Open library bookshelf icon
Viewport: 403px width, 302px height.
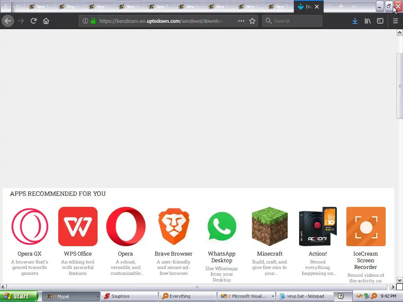[368, 21]
